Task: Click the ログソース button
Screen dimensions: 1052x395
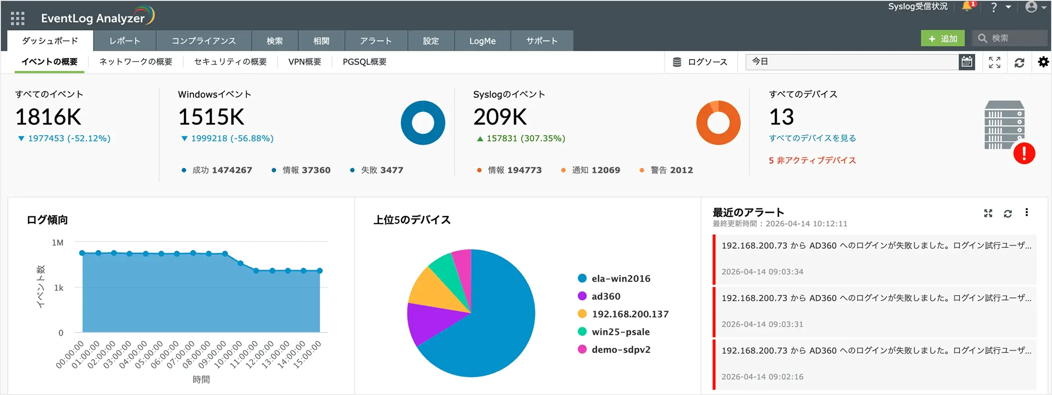Action: [700, 62]
